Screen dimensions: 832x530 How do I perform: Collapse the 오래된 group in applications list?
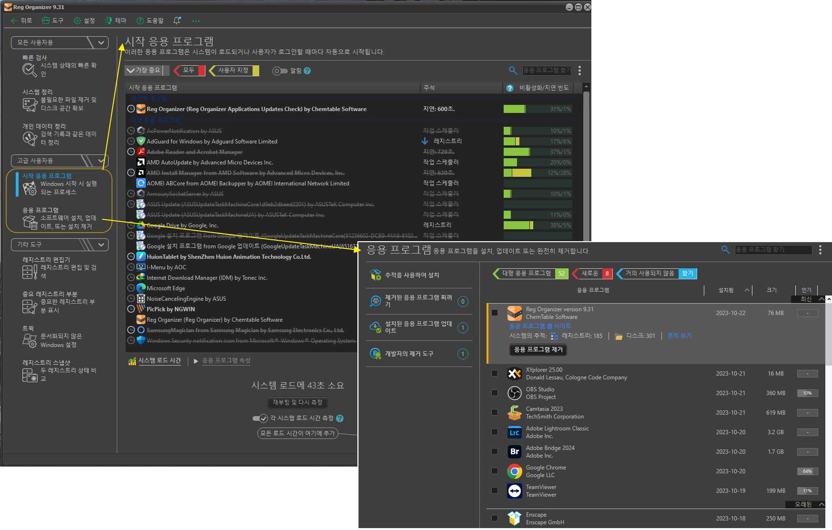point(822,504)
